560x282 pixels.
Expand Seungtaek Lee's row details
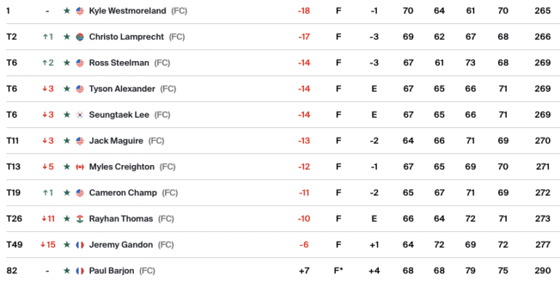(280, 115)
